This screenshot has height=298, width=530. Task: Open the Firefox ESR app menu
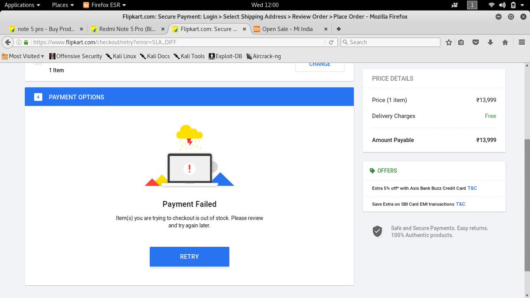[104, 5]
